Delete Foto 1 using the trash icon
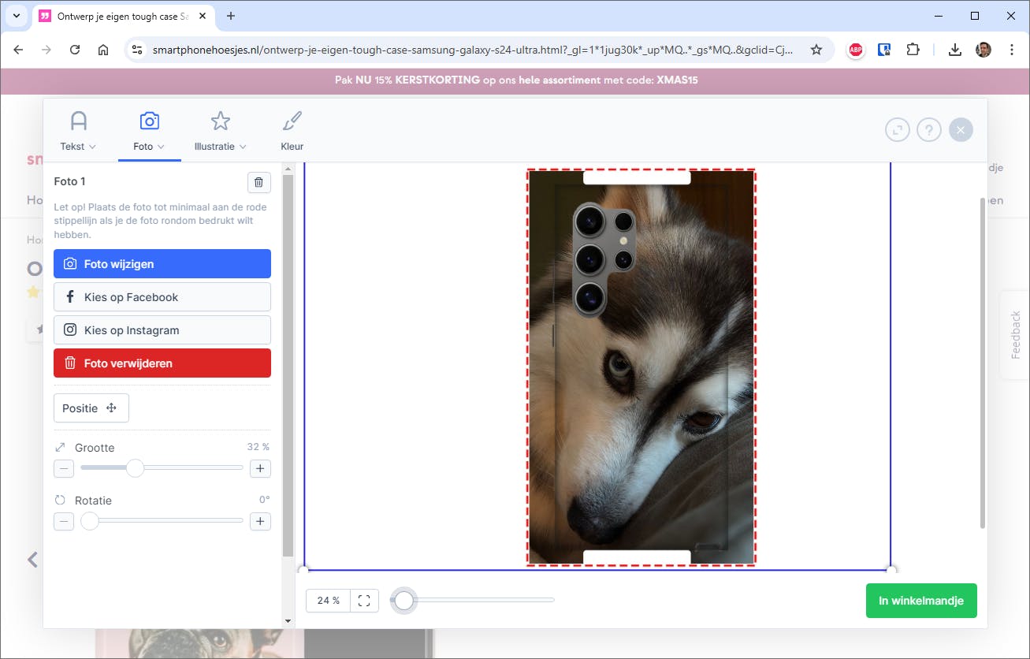The height and width of the screenshot is (659, 1030). point(259,182)
